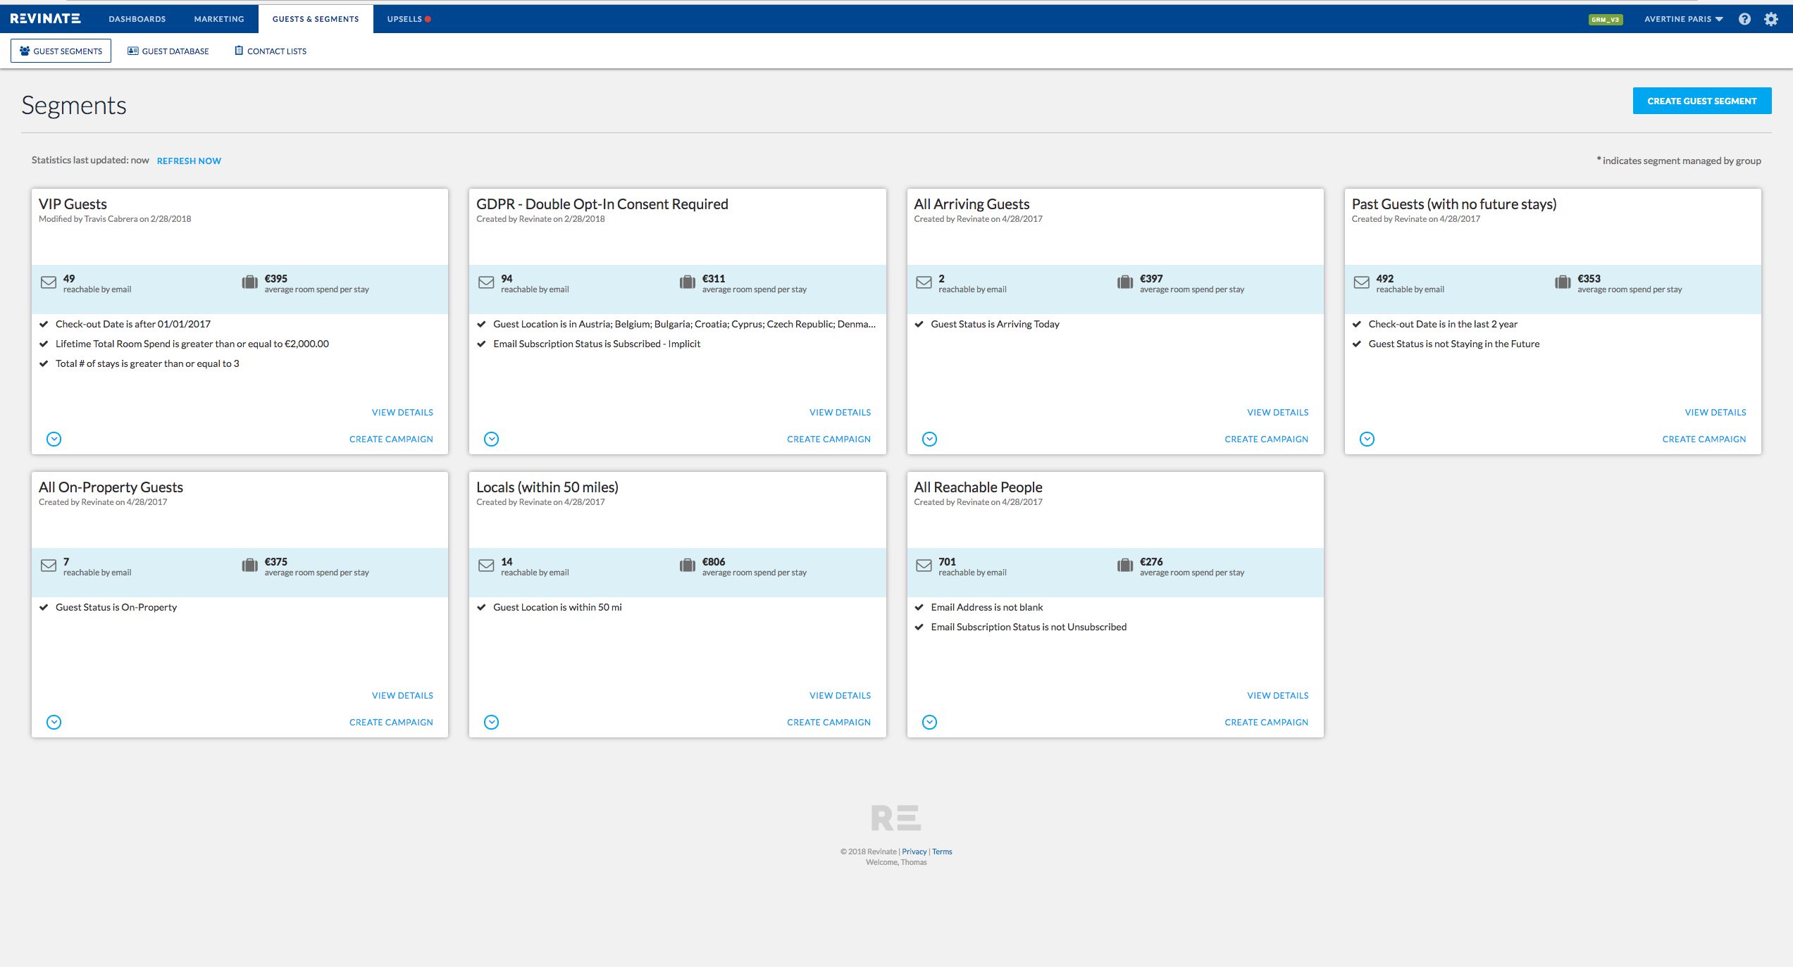Viewport: 1793px width, 967px height.
Task: Create campaign for All Reachable People
Action: [1266, 722]
